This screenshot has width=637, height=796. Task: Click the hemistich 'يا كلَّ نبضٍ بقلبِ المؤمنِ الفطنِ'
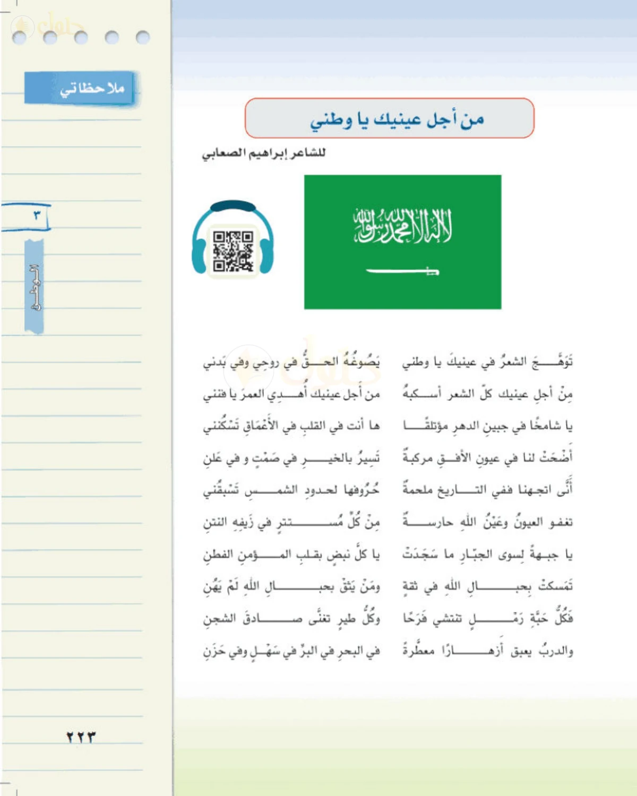(x=291, y=555)
